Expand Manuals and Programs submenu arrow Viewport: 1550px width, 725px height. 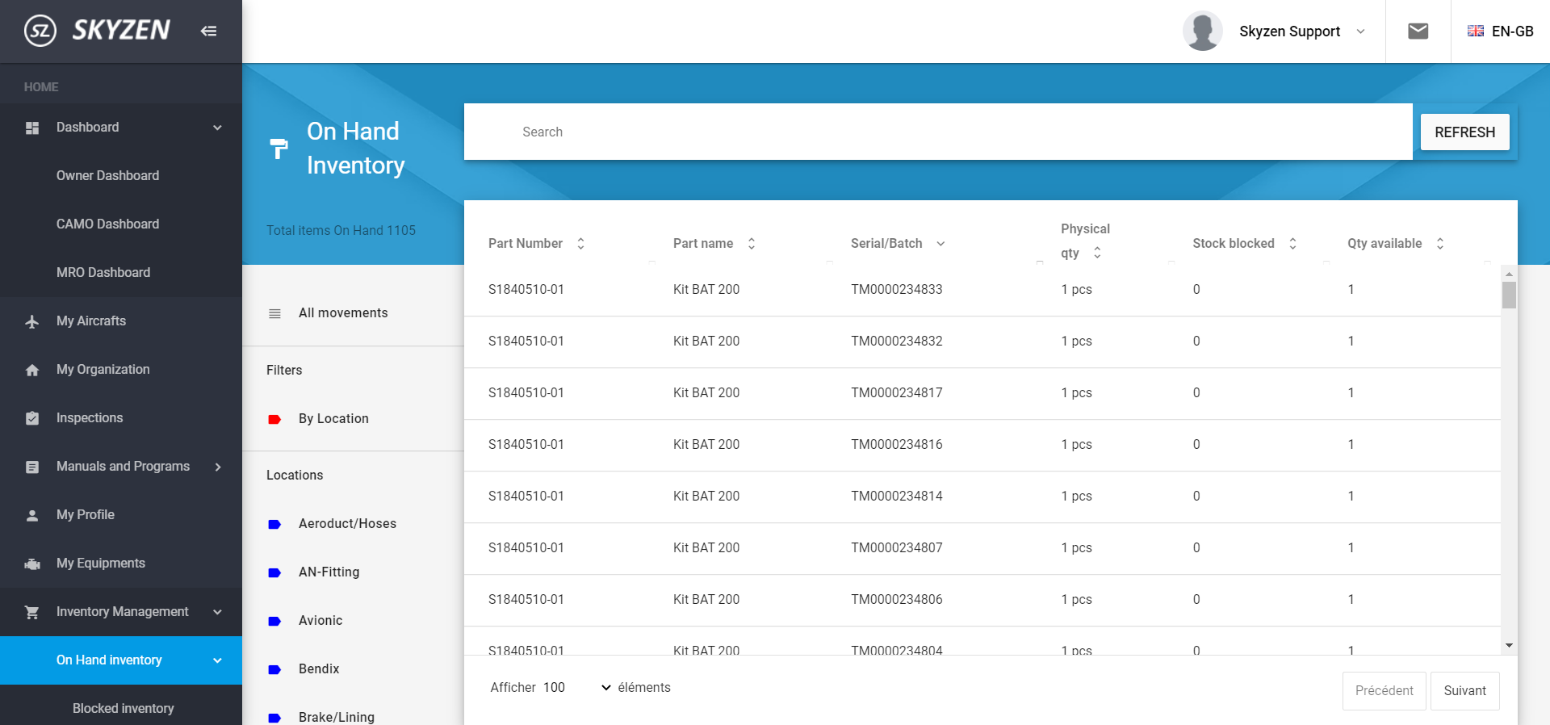[218, 467]
